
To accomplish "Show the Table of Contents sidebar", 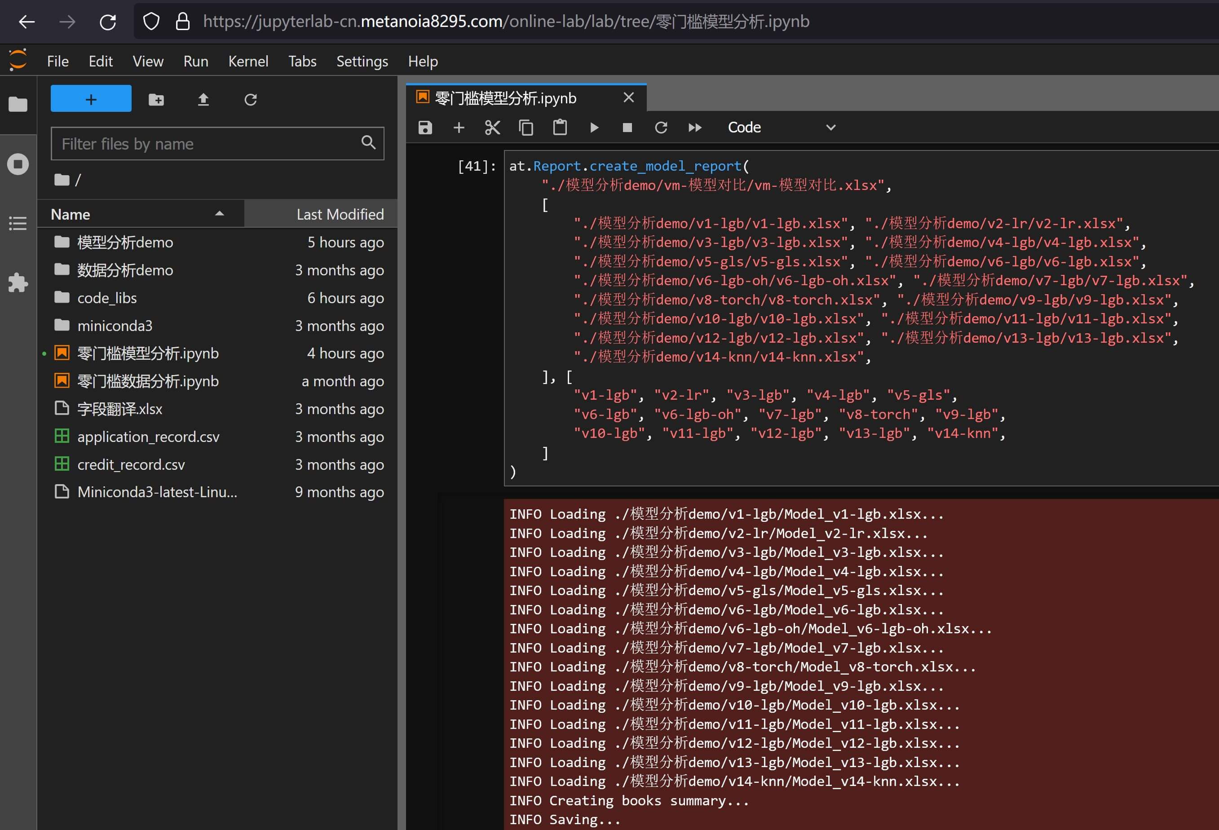I will click(18, 224).
